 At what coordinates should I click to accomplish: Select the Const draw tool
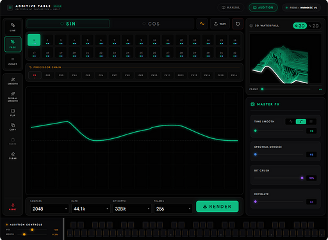(13, 61)
